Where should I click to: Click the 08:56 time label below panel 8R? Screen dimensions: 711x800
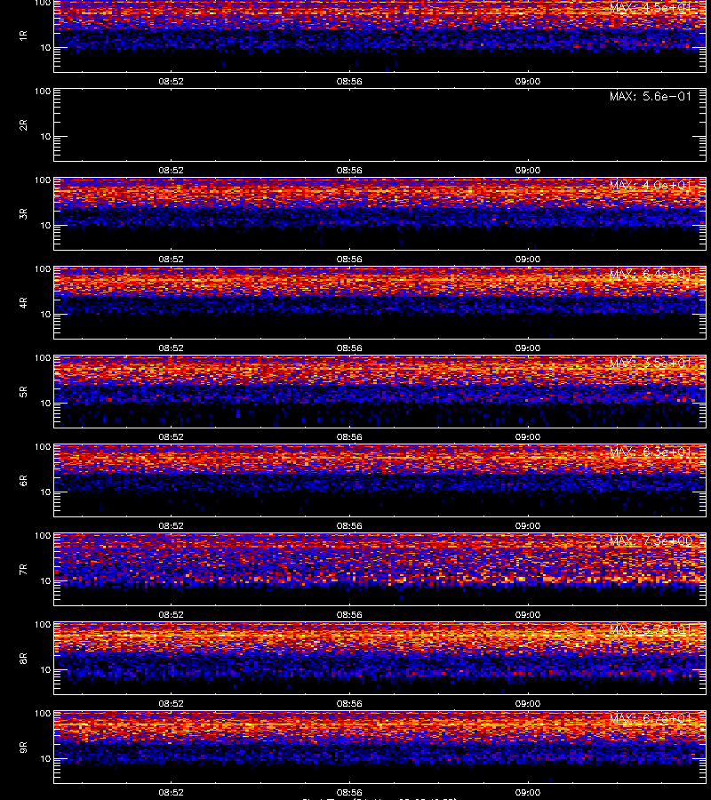click(349, 704)
